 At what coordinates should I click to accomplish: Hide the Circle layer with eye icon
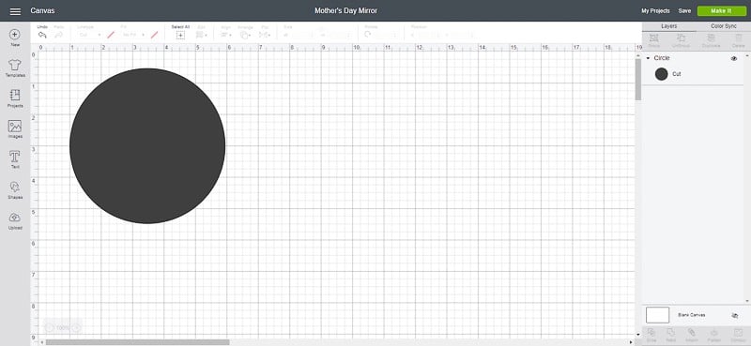point(734,58)
